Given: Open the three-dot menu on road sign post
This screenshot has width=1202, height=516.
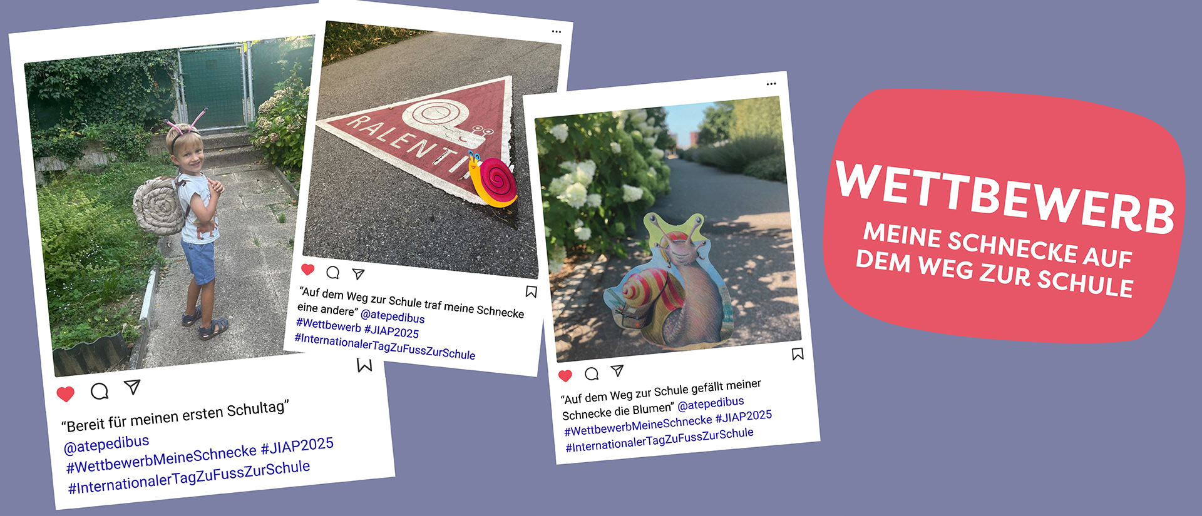Looking at the screenshot, I should coord(557,31).
